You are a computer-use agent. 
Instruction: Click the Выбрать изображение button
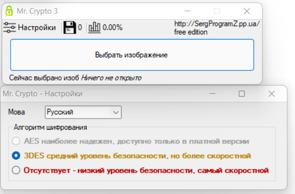[x=132, y=55]
